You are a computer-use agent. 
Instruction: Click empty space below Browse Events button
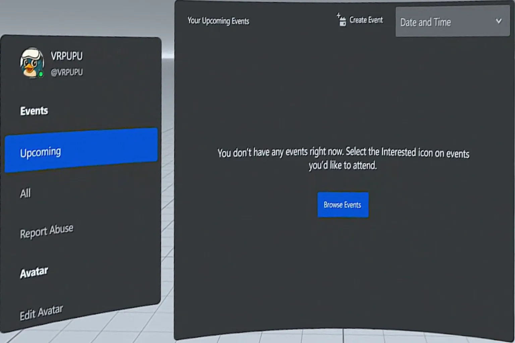(x=343, y=268)
